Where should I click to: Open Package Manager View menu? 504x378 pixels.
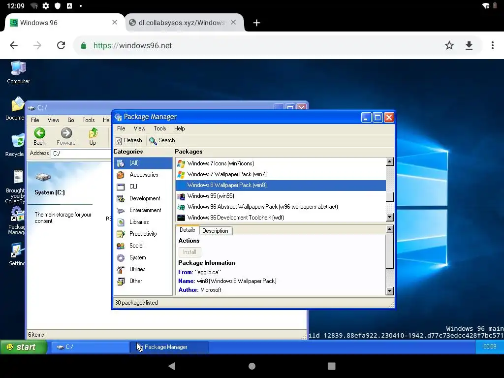click(x=139, y=128)
